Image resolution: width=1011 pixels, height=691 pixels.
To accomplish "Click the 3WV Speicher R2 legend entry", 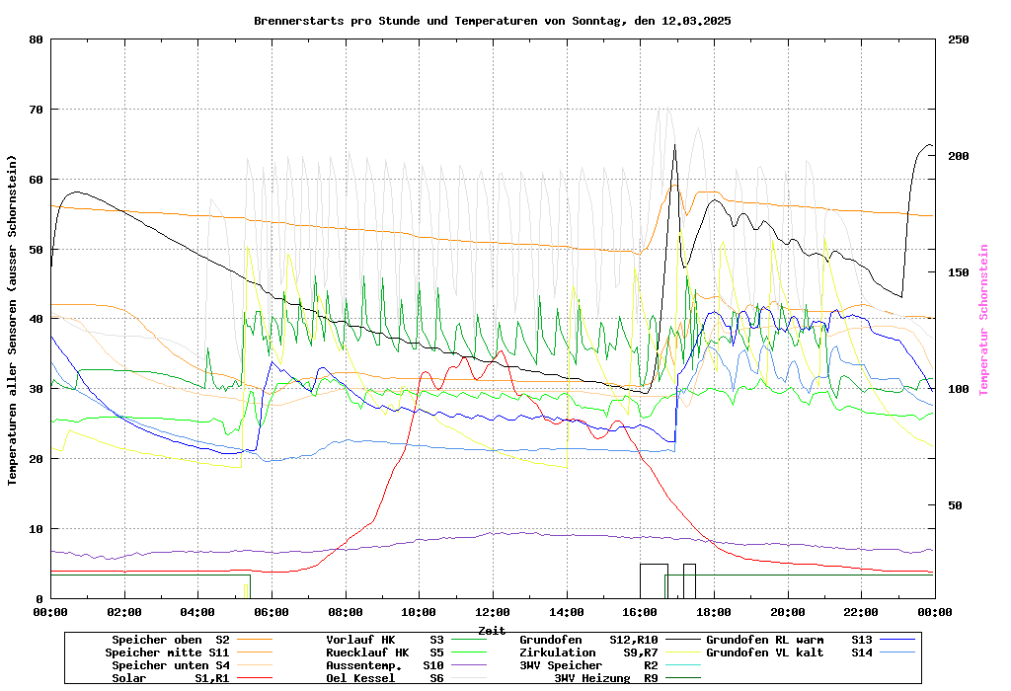I will point(588,665).
